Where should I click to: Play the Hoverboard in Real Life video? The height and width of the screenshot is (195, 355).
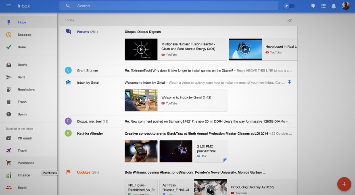pos(245,49)
